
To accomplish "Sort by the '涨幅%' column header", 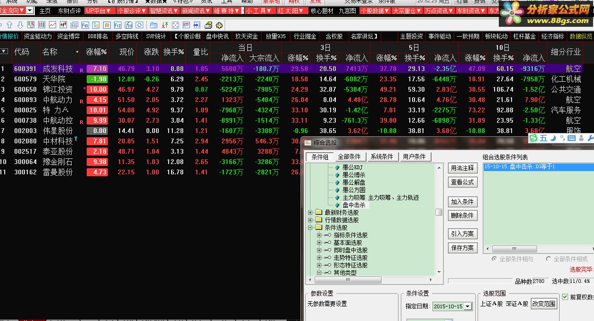I will (97, 52).
